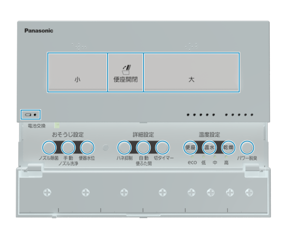Click the 温度設定 section label

click(x=210, y=135)
